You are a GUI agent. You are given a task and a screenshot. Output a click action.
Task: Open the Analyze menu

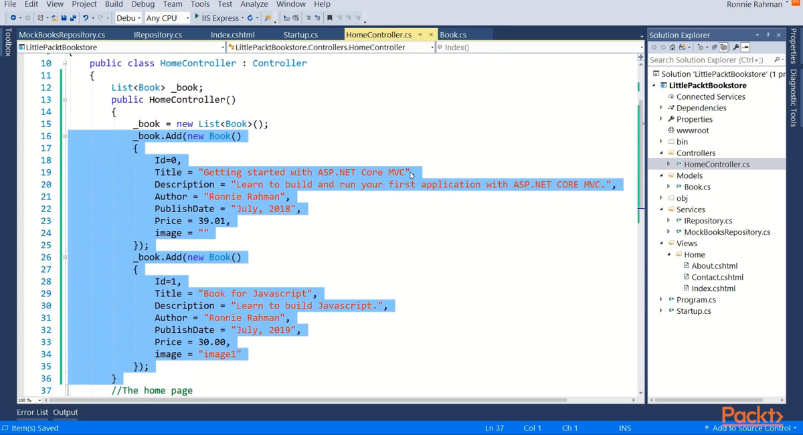pyautogui.click(x=254, y=4)
